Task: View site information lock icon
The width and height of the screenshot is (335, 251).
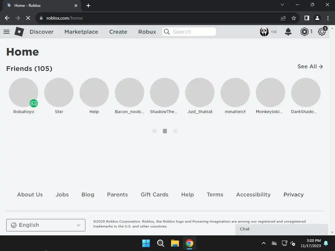Action: (x=41, y=18)
